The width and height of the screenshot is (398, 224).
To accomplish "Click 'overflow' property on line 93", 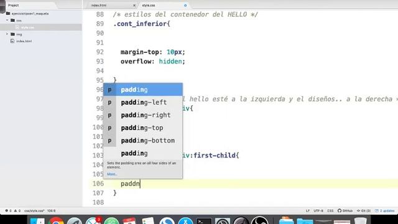I will [x=136, y=62].
